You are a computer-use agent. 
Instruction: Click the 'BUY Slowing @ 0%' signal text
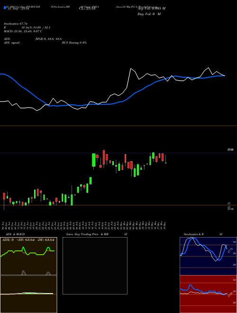(x=74, y=43)
